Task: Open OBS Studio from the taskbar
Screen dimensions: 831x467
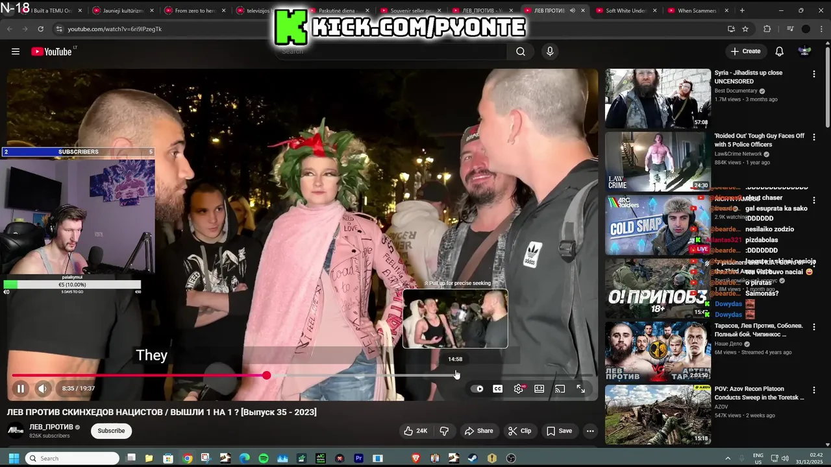Action: tap(511, 458)
